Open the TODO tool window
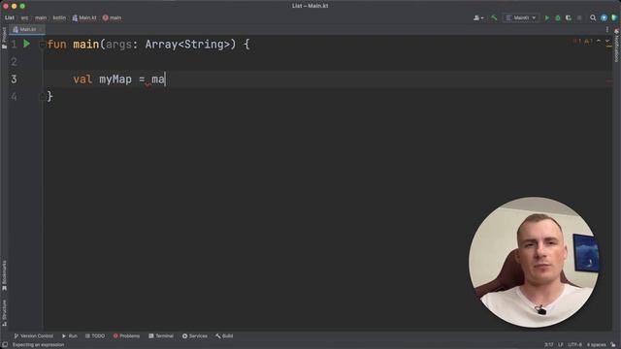 pyautogui.click(x=95, y=336)
